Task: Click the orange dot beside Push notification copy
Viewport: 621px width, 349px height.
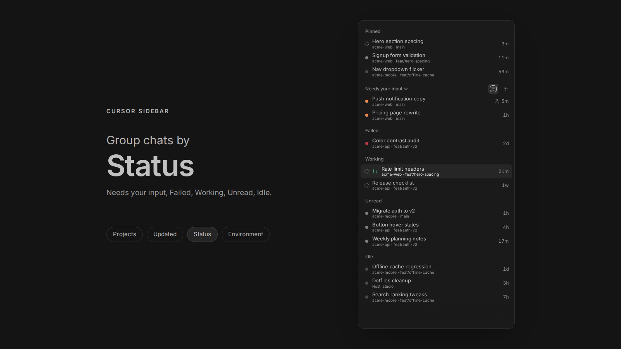Action: point(367,101)
